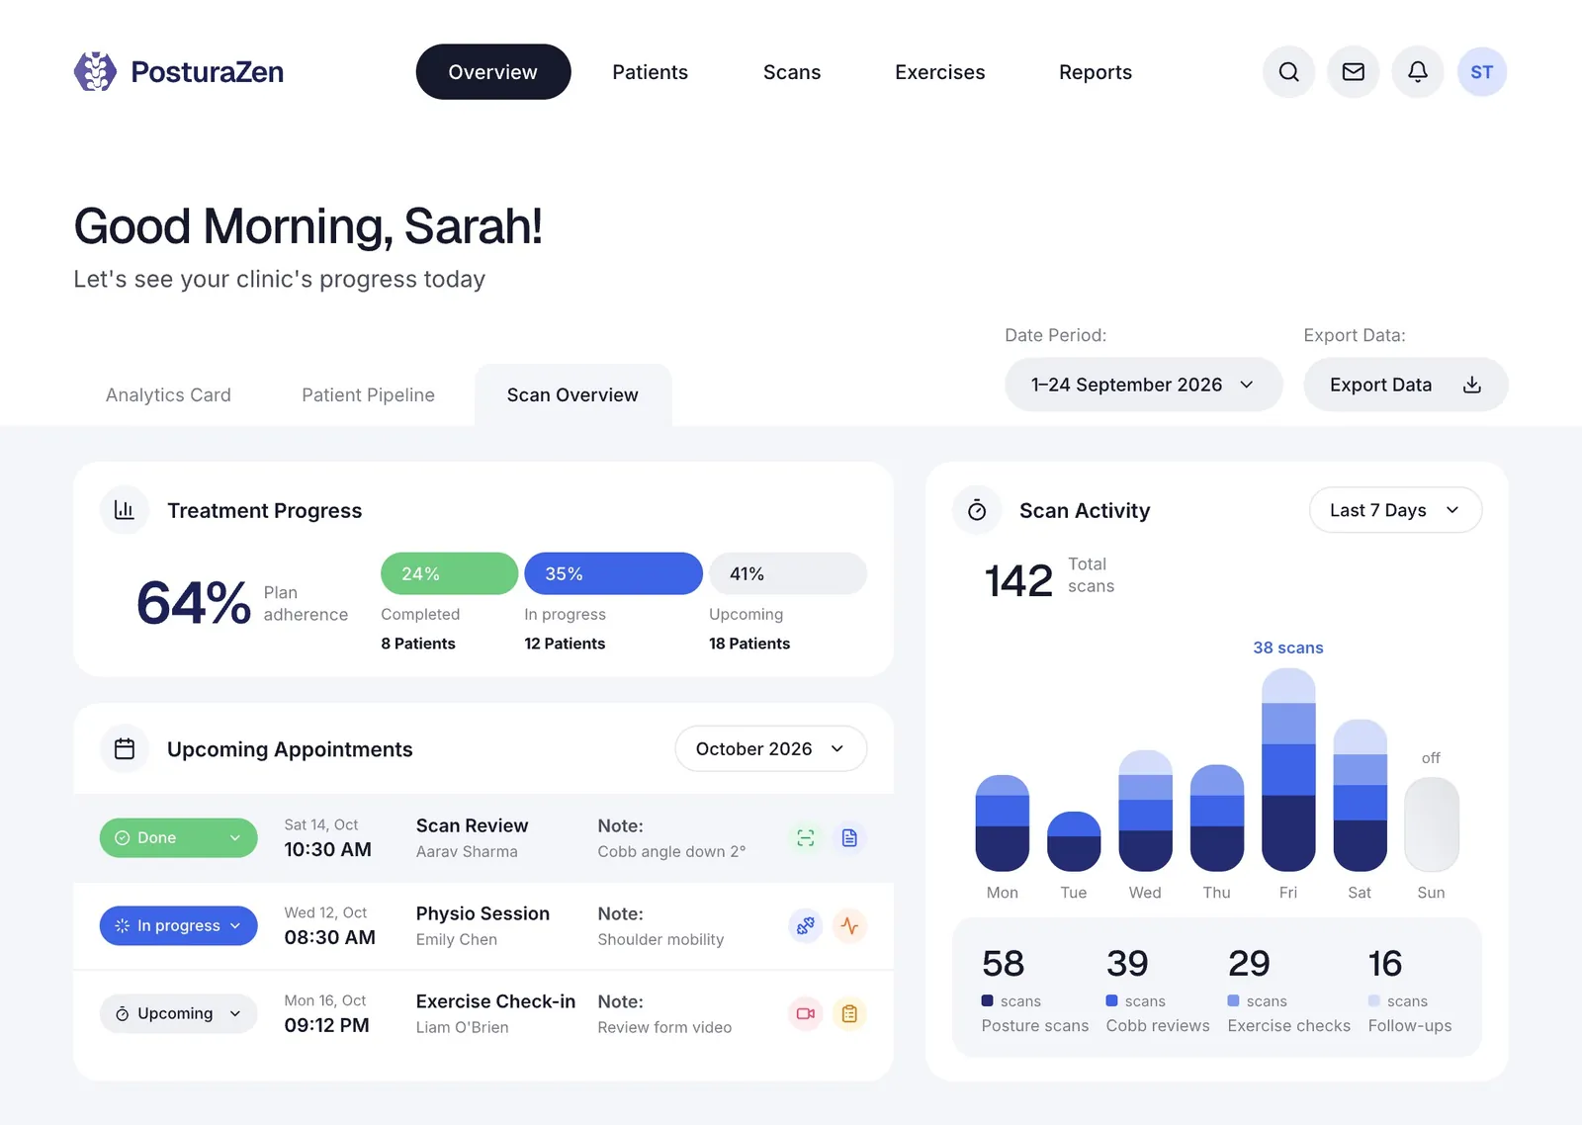
Task: Open document icon for Scan Review row
Action: pos(849,837)
